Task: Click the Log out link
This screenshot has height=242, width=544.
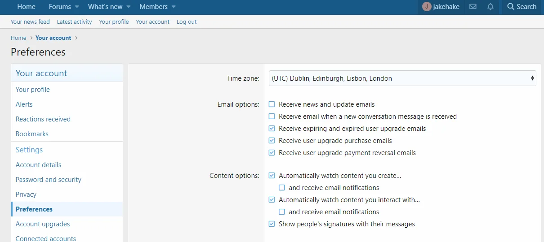Action: coord(187,22)
